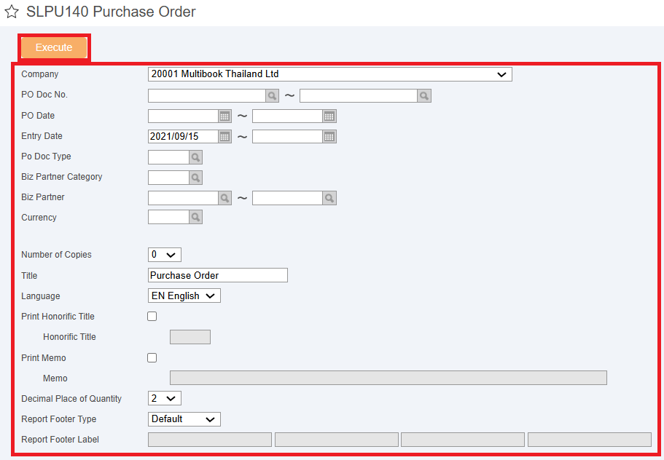
Task: Expand the Company dropdown
Action: [330, 74]
